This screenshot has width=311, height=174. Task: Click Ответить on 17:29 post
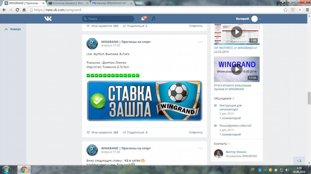point(196,133)
